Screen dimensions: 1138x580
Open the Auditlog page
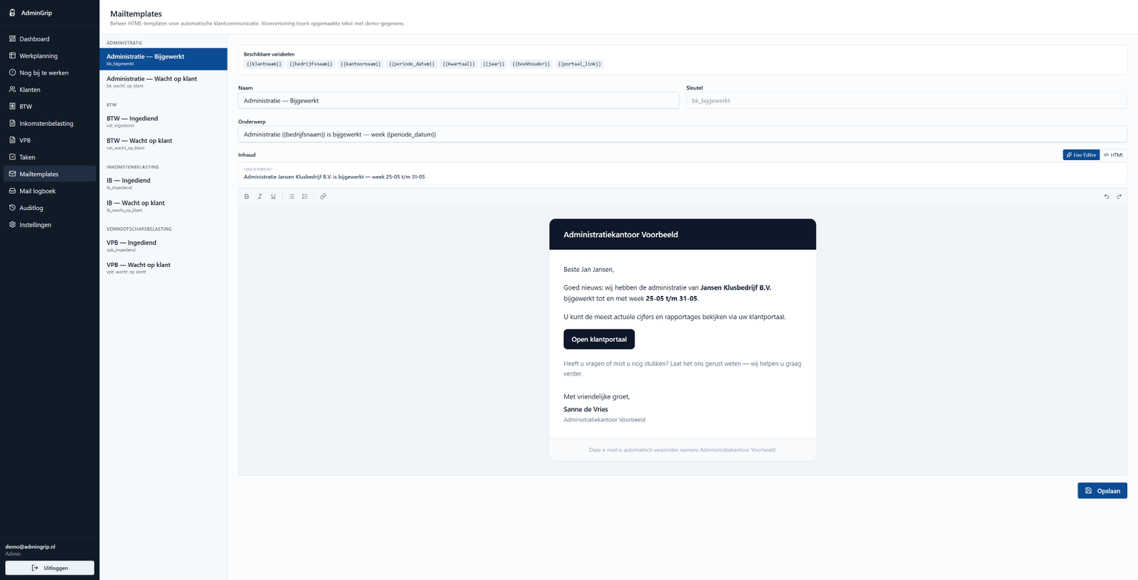[50, 208]
